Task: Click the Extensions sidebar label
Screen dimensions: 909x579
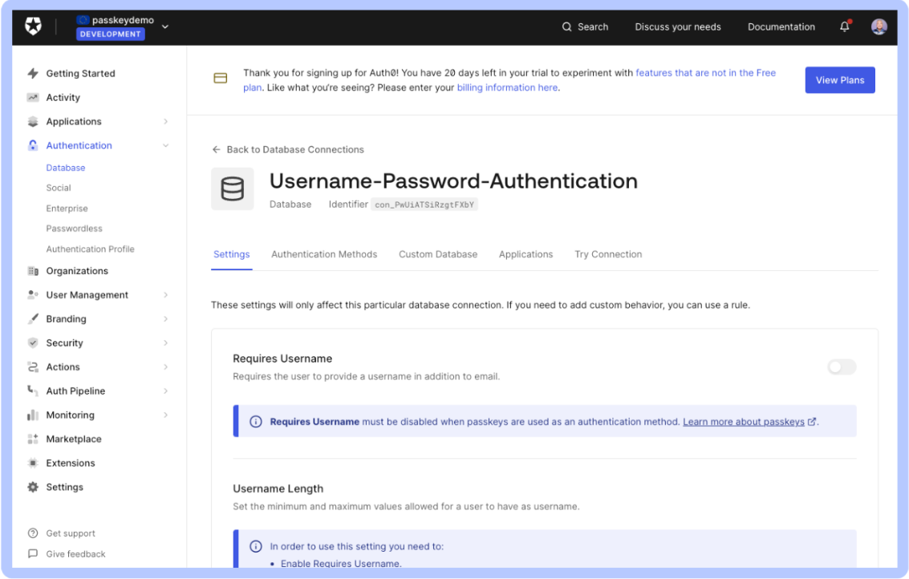Action: [70, 463]
